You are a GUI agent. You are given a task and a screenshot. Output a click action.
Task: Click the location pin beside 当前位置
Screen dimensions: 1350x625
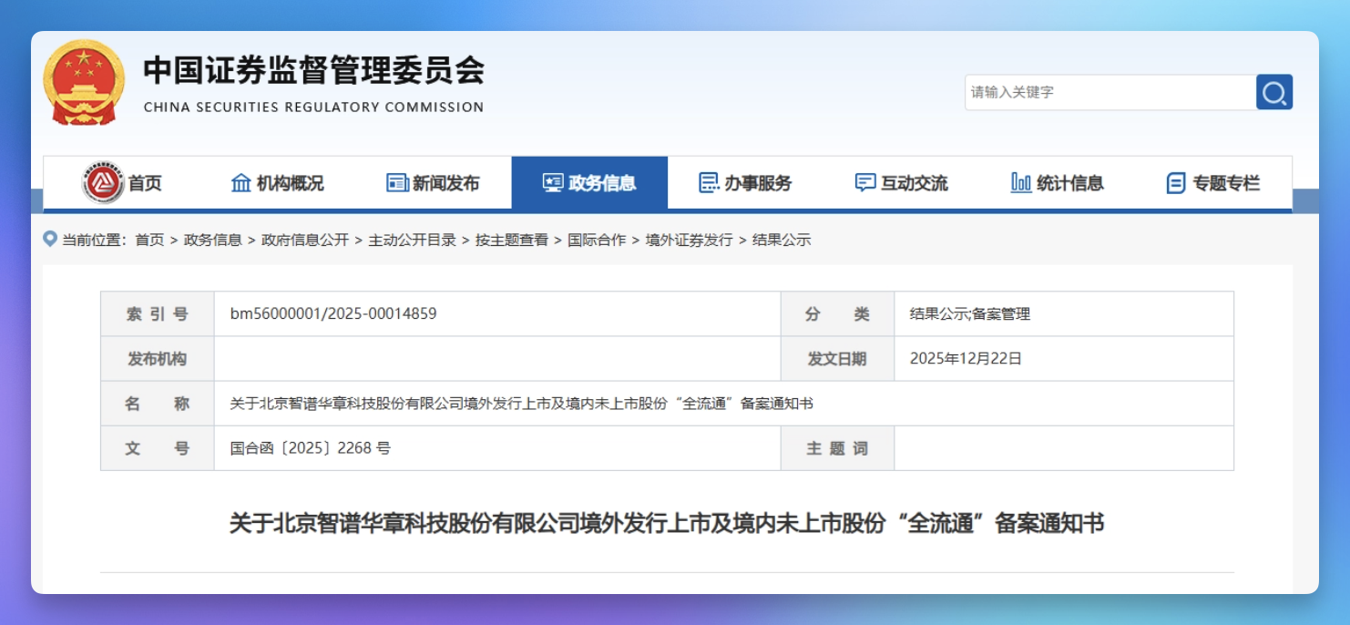tap(50, 239)
